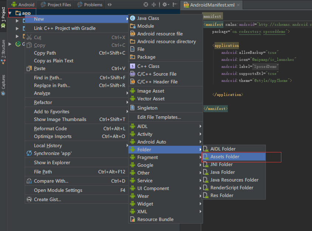Viewport: 312px width, 231px height.
Task: Hide the project tool window
Action: point(174,5)
